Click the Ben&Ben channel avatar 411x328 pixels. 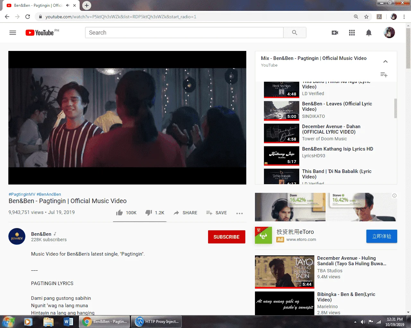[17, 236]
